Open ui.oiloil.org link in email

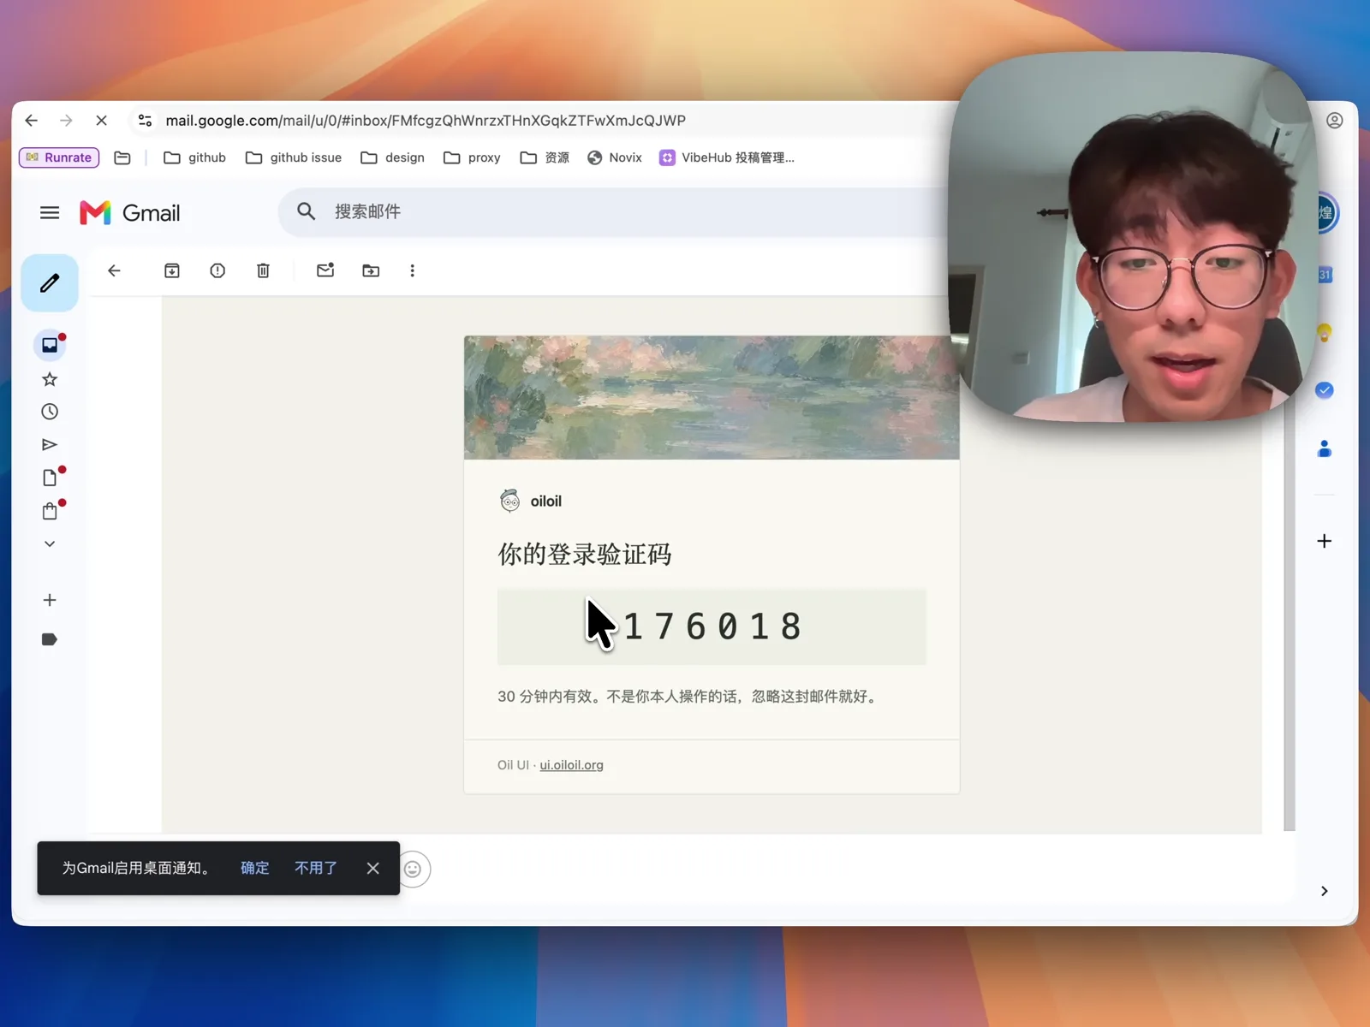[571, 765]
